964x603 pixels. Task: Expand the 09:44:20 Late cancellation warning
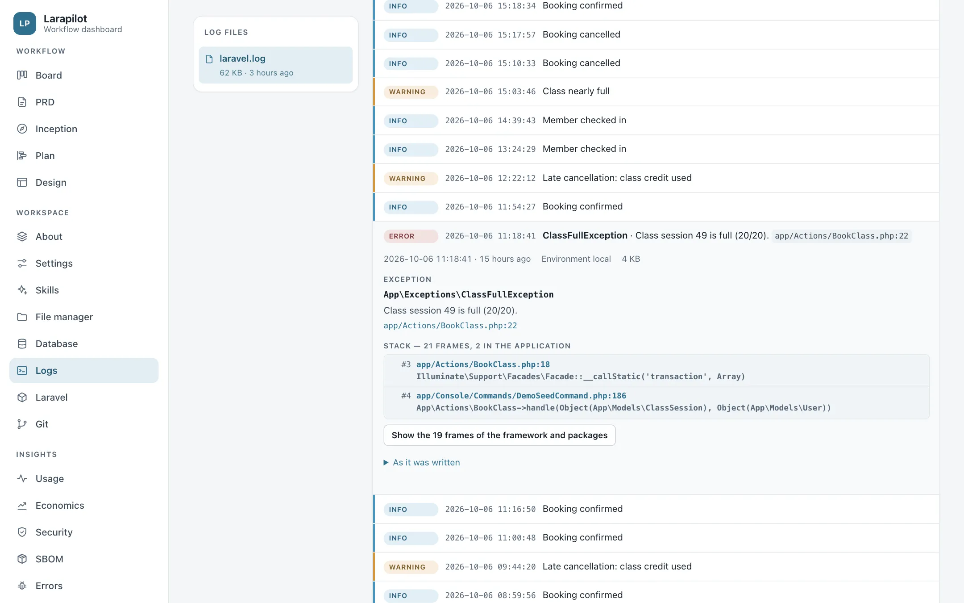pyautogui.click(x=656, y=566)
